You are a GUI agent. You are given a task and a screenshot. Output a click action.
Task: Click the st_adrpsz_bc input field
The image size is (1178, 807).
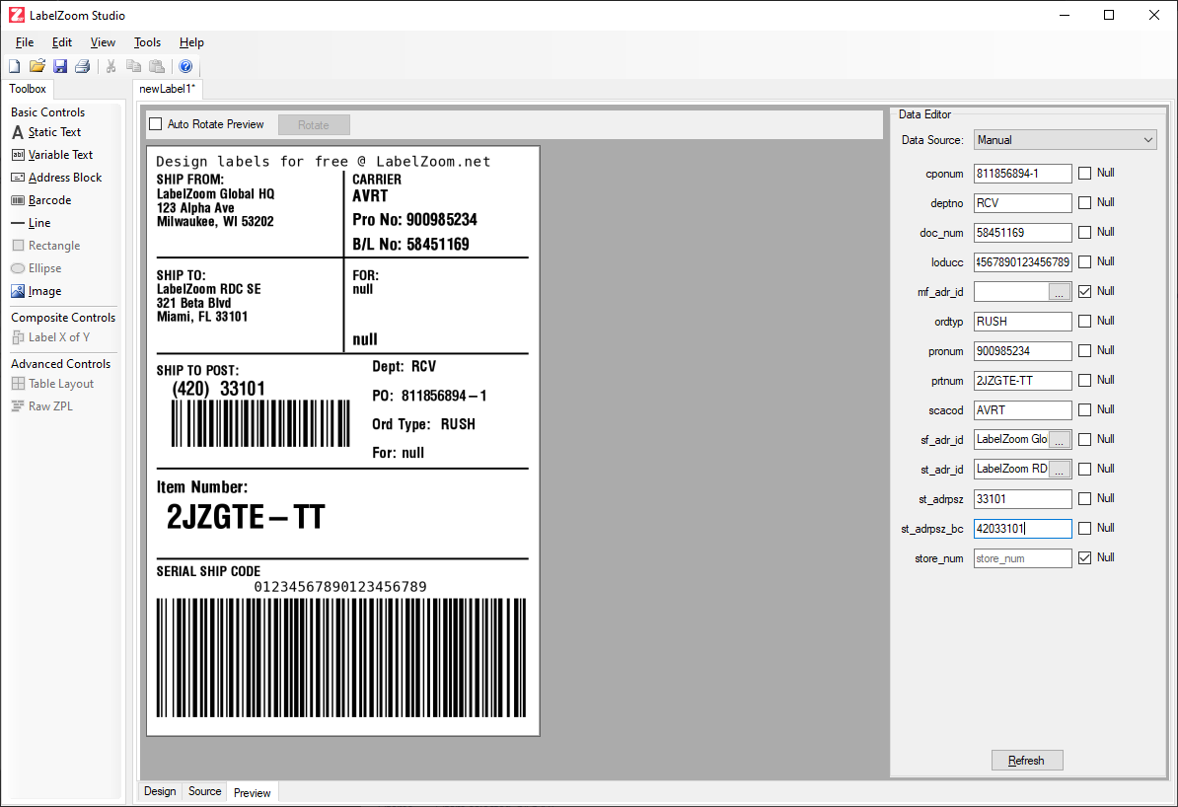pyautogui.click(x=1022, y=528)
